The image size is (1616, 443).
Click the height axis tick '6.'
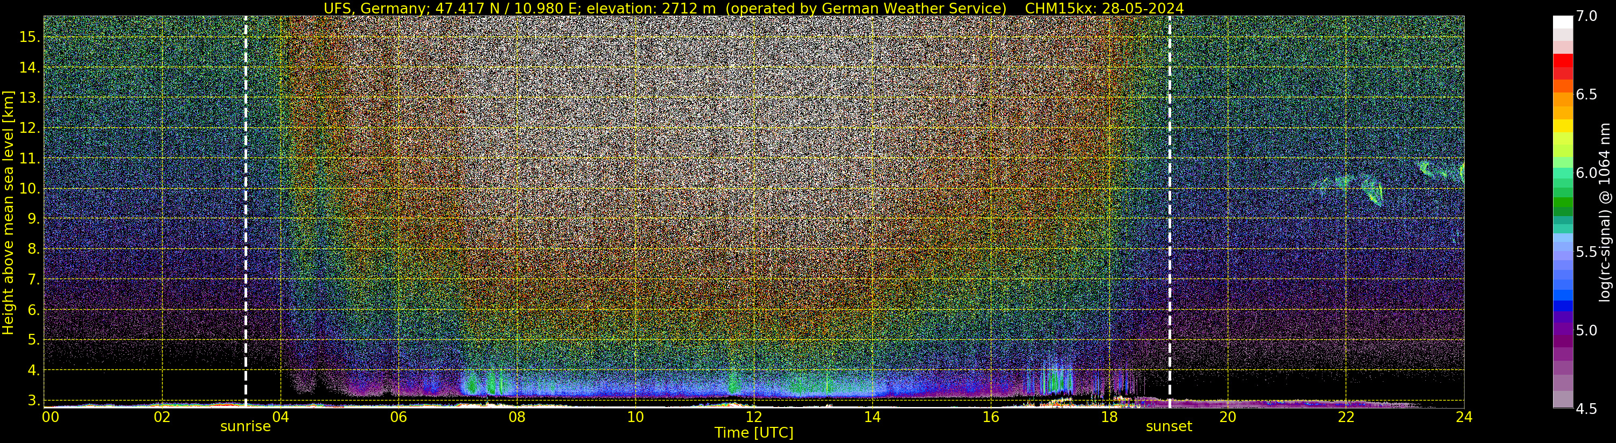click(x=34, y=310)
